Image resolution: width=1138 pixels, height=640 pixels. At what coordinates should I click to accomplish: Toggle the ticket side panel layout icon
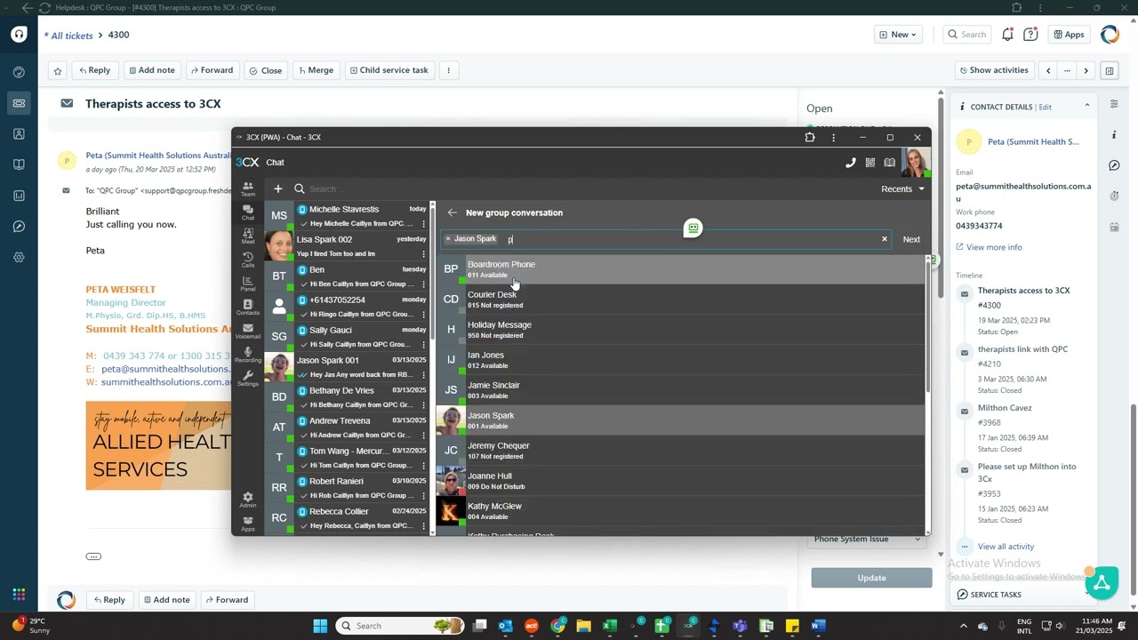1110,71
